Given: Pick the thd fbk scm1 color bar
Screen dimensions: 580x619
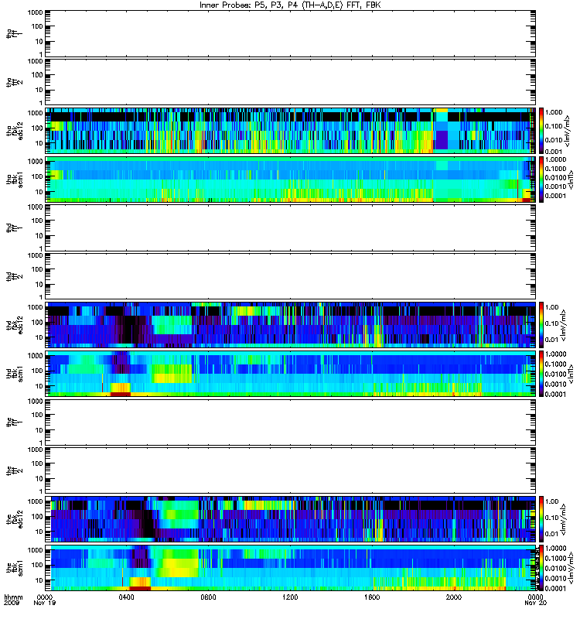Looking at the screenshot, I should pyautogui.click(x=541, y=374).
